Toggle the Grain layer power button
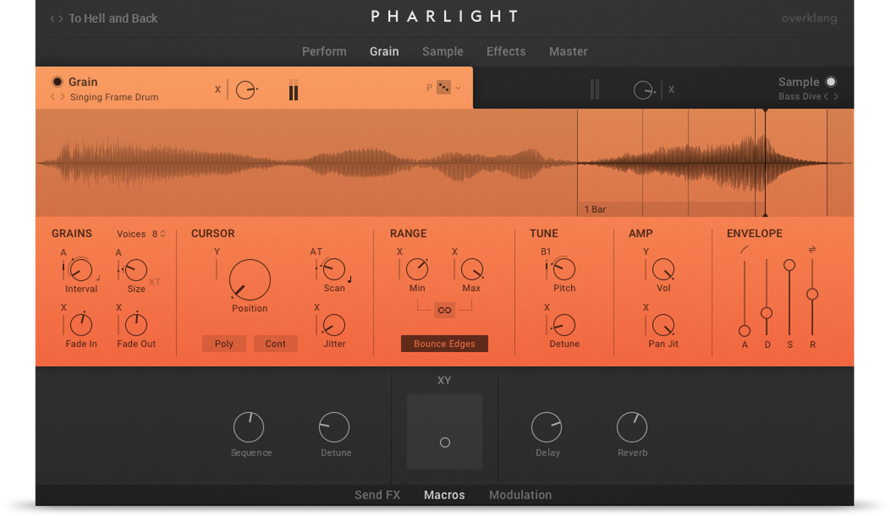 click(57, 81)
